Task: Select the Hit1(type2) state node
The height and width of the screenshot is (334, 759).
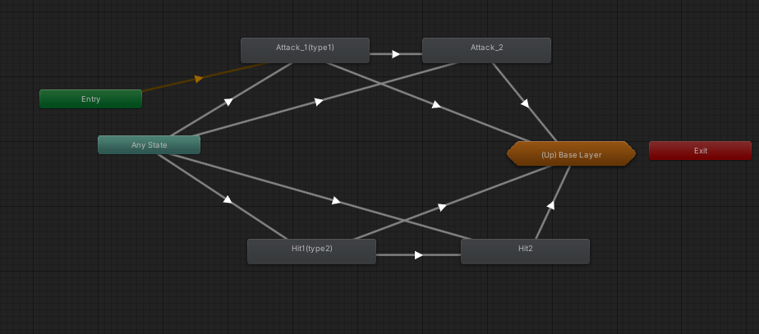Action: (x=311, y=249)
